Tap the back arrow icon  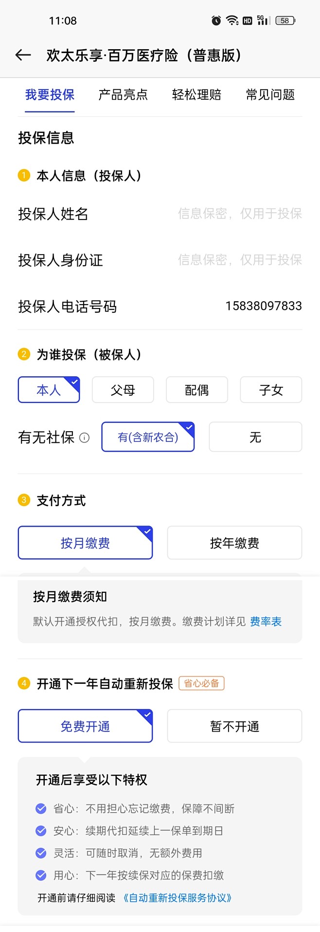[23, 55]
